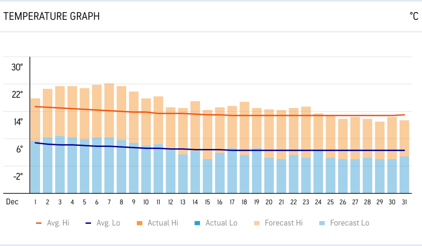Click the -2° y-axis label
422x246 pixels.
(18, 176)
